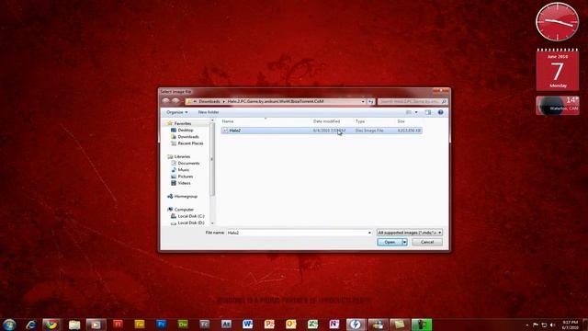
Task: Open Sticky Notes taskbar icon
Action: (400, 325)
